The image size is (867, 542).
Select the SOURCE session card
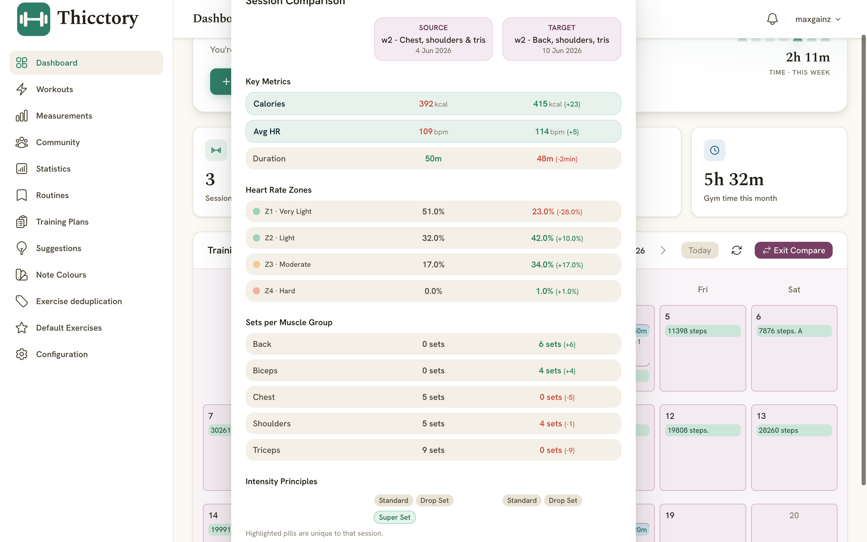point(433,39)
